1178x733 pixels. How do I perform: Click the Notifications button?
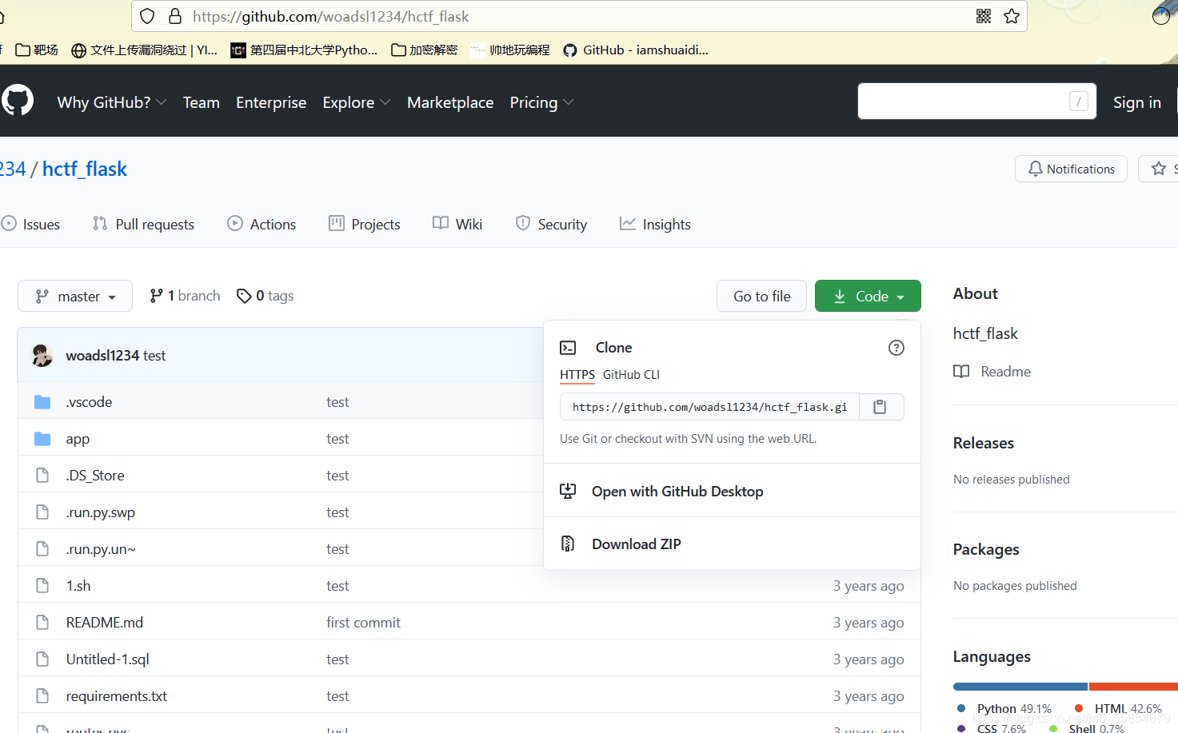click(x=1071, y=169)
